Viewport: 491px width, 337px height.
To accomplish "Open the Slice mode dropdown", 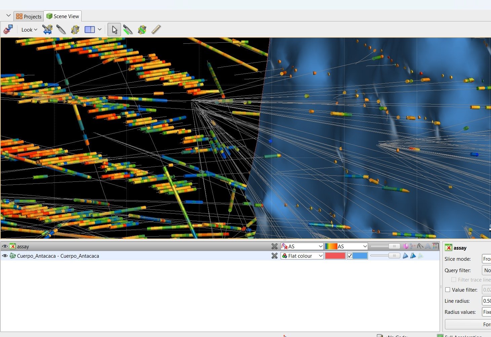I will pyautogui.click(x=486, y=259).
